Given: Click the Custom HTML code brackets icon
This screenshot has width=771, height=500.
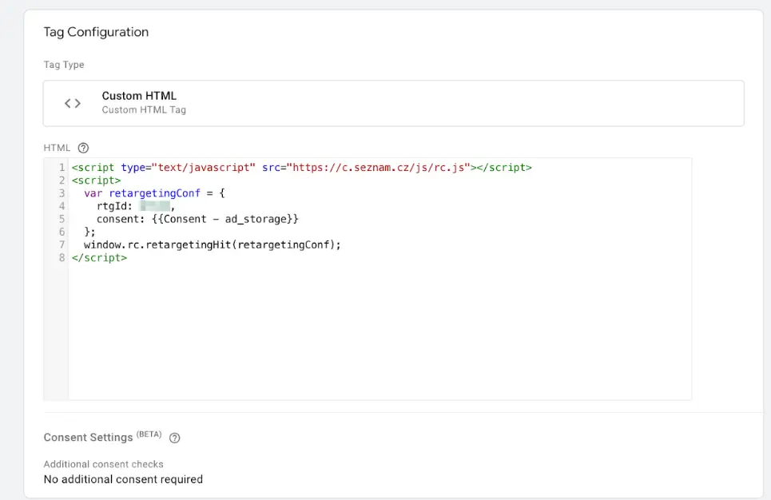Looking at the screenshot, I should (73, 103).
